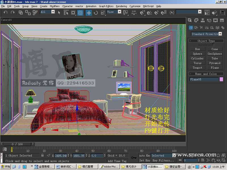Image resolution: width=227 pixels, height=170 pixels.
Task: Select the Systems category icon
Action: pyautogui.click(x=223, y=27)
